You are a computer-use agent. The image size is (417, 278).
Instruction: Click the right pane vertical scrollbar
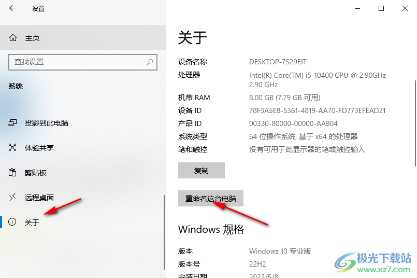click(x=415, y=123)
